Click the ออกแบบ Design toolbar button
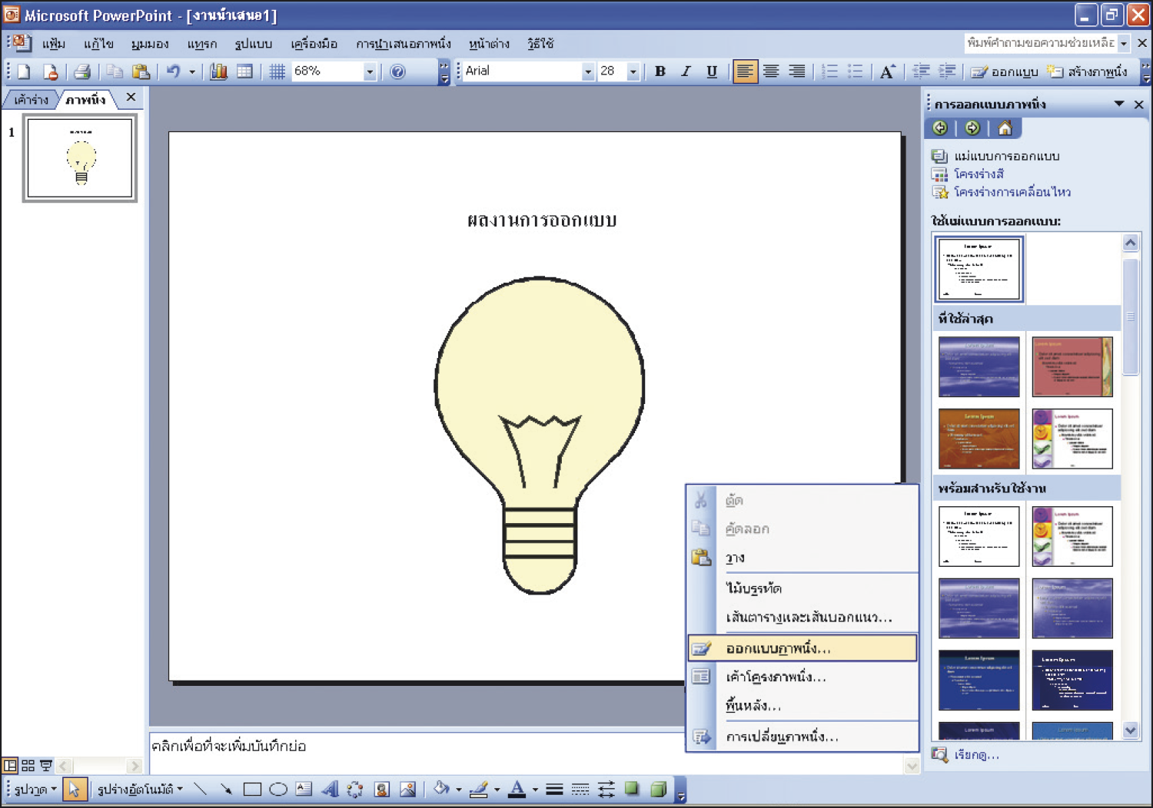 tap(1005, 71)
